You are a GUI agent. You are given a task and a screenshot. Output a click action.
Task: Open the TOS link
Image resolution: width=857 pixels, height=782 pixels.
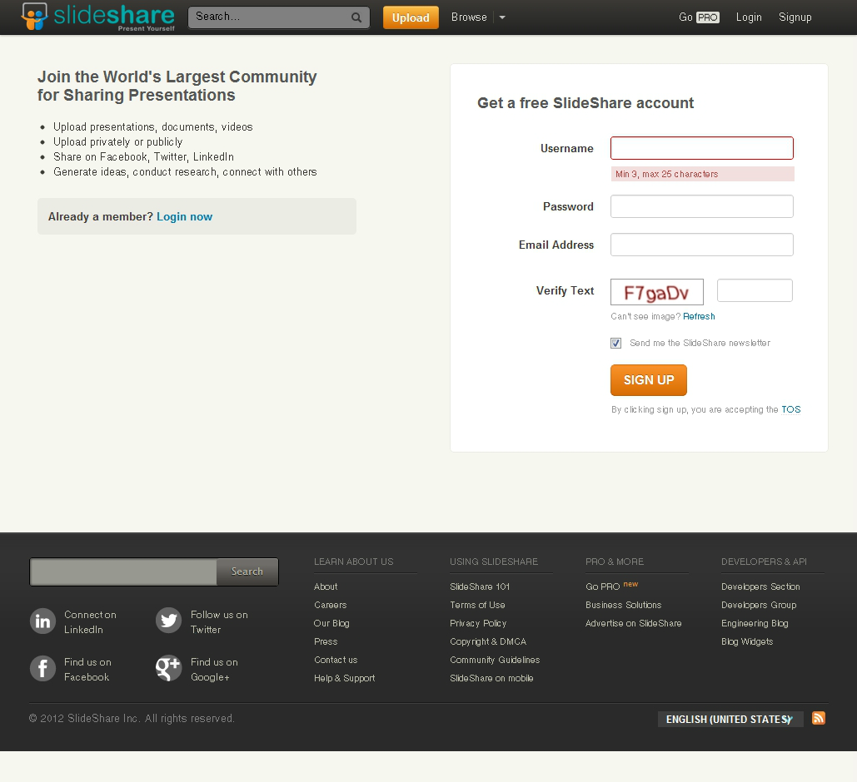(791, 409)
